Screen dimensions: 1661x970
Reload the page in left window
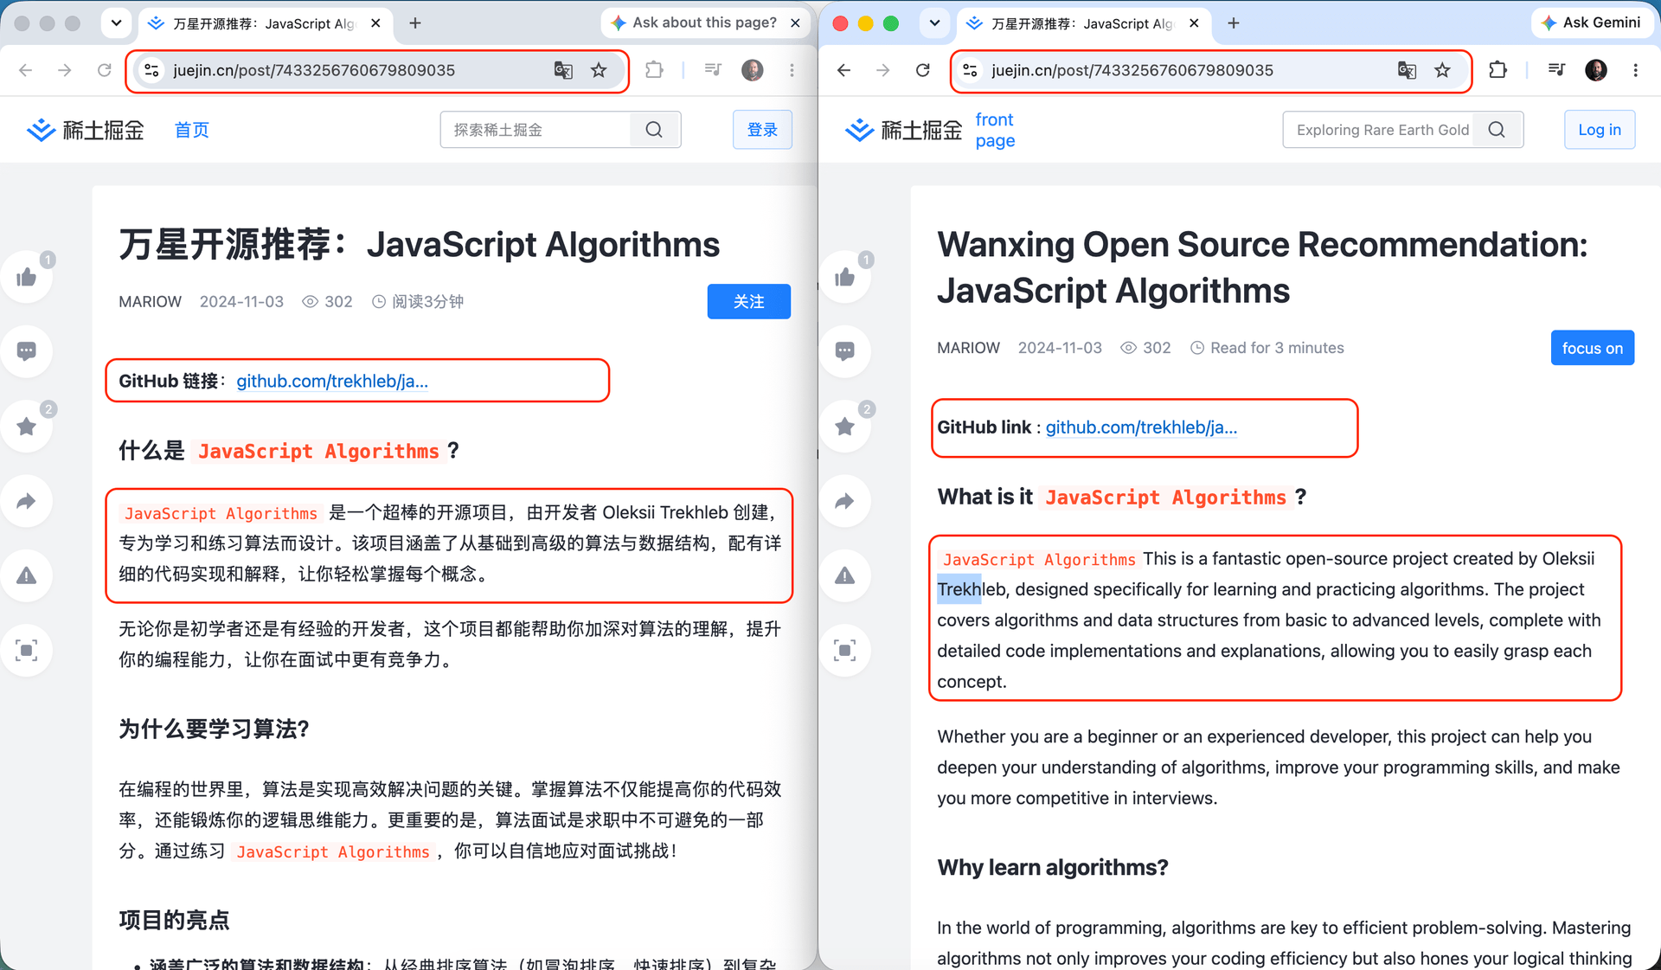tap(105, 70)
